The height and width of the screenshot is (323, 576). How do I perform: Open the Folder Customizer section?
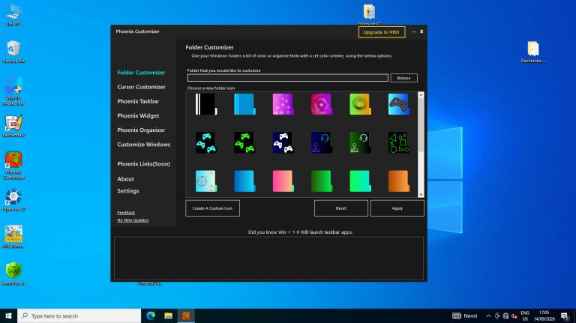[141, 73]
